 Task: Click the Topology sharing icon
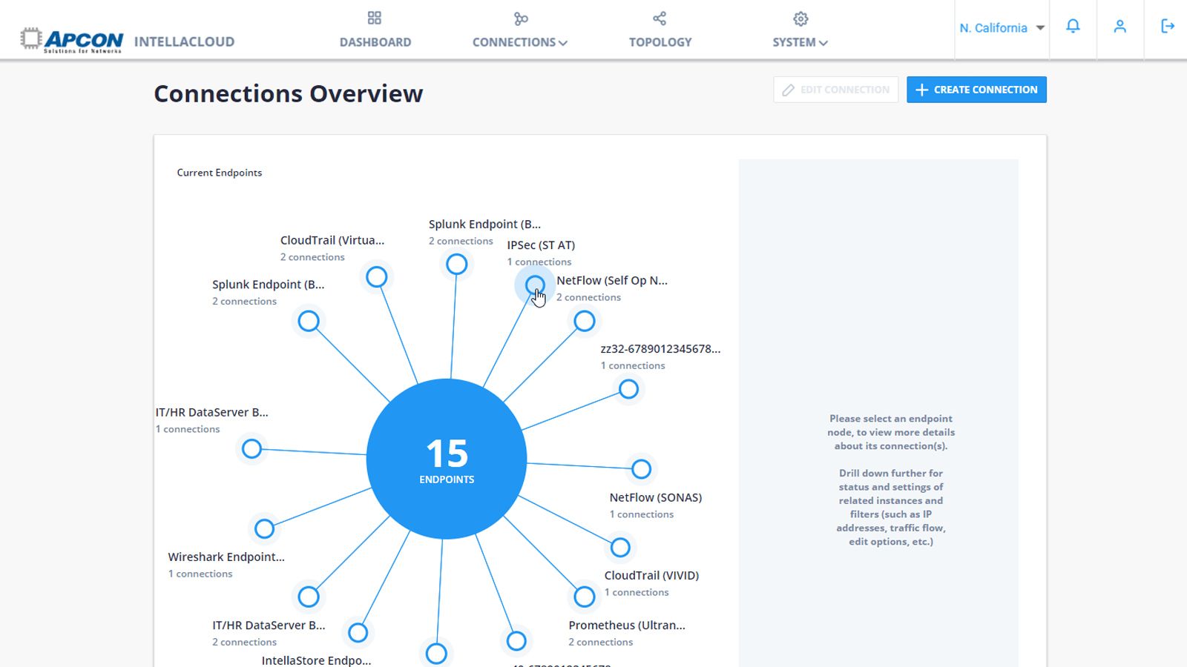pyautogui.click(x=659, y=18)
